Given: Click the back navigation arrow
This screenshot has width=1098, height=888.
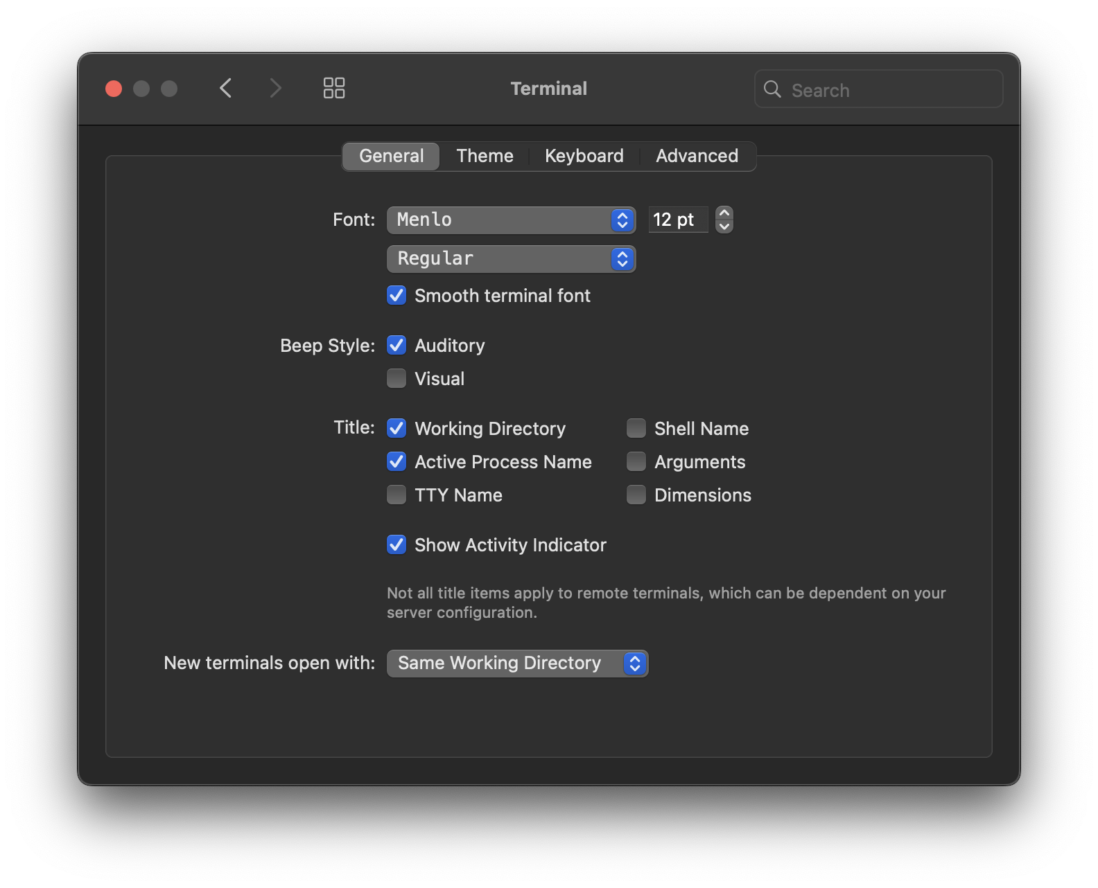Looking at the screenshot, I should tap(225, 88).
